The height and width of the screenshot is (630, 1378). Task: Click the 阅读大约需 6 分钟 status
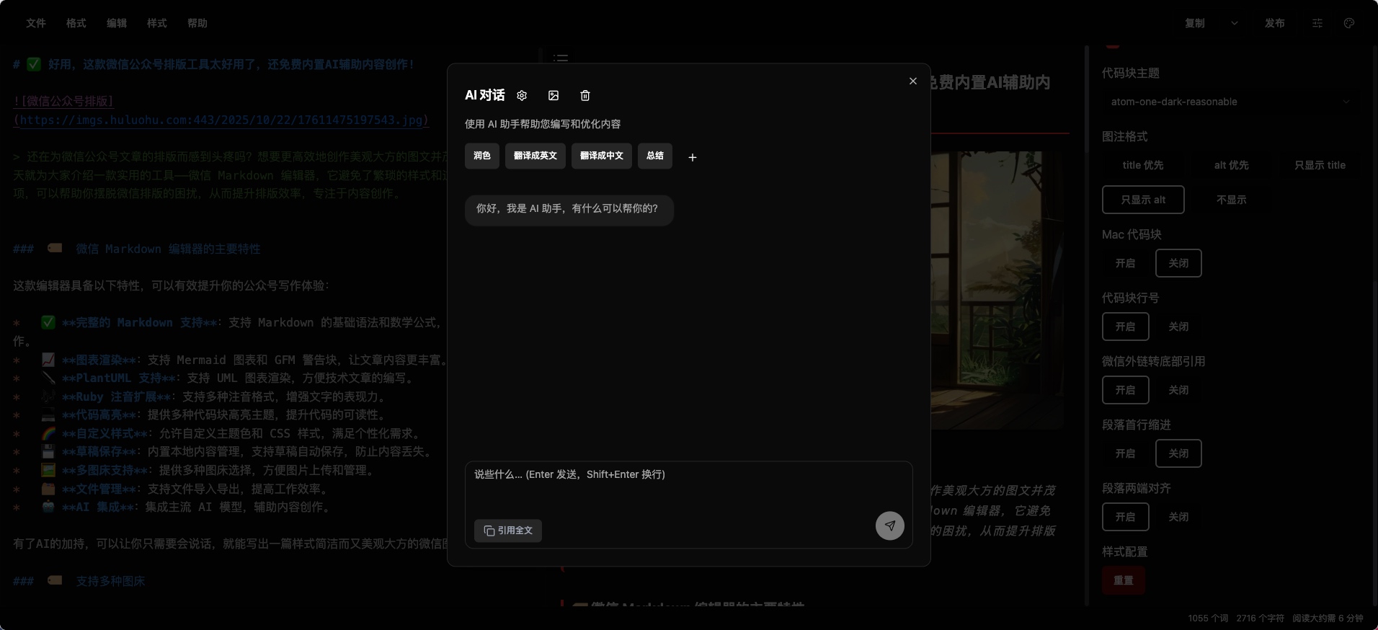tap(1328, 618)
